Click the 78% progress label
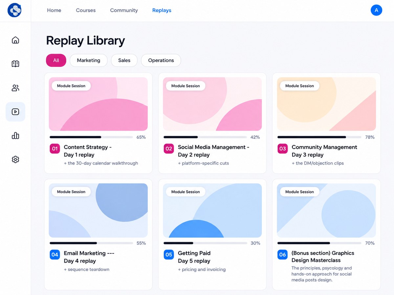Screen dimensions: 394x295 point(370,137)
